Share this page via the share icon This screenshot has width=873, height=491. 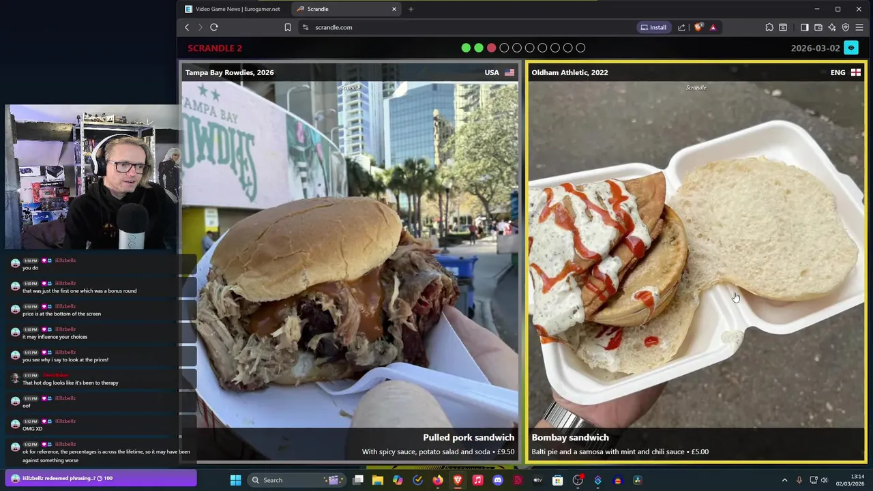click(681, 27)
